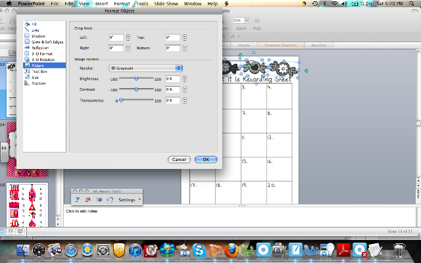
Task: Launch Firefox from the dock
Action: tap(232, 251)
